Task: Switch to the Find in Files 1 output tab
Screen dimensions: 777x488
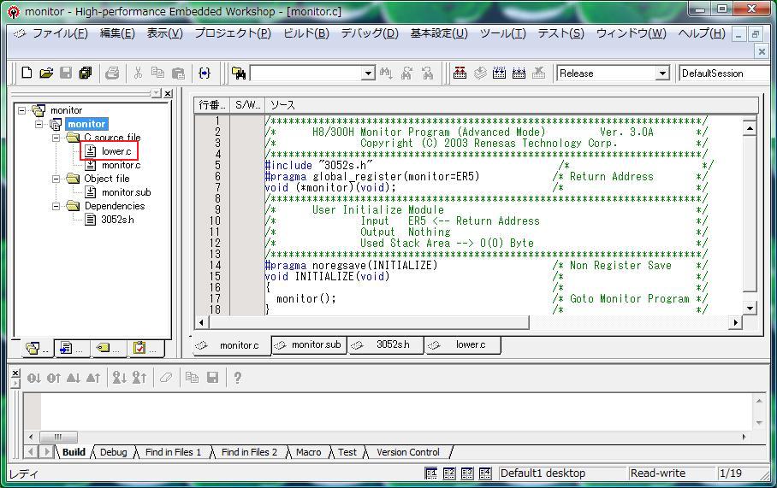Action: pos(173,452)
